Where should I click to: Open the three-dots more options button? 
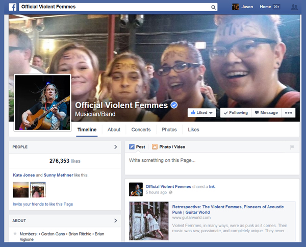[288, 113]
